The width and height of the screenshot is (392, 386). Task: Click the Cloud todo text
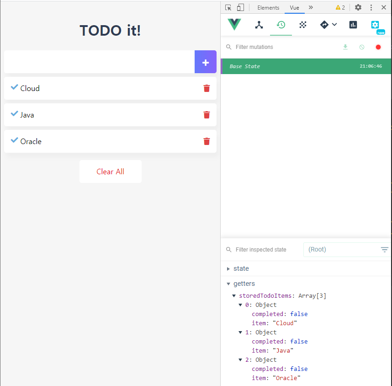30,88
